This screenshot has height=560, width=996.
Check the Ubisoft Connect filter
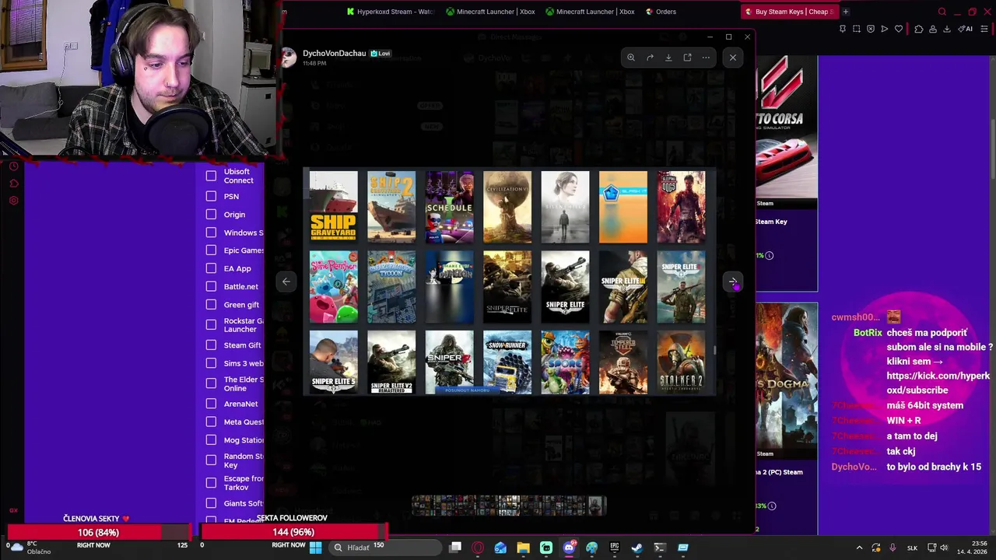[x=211, y=176]
